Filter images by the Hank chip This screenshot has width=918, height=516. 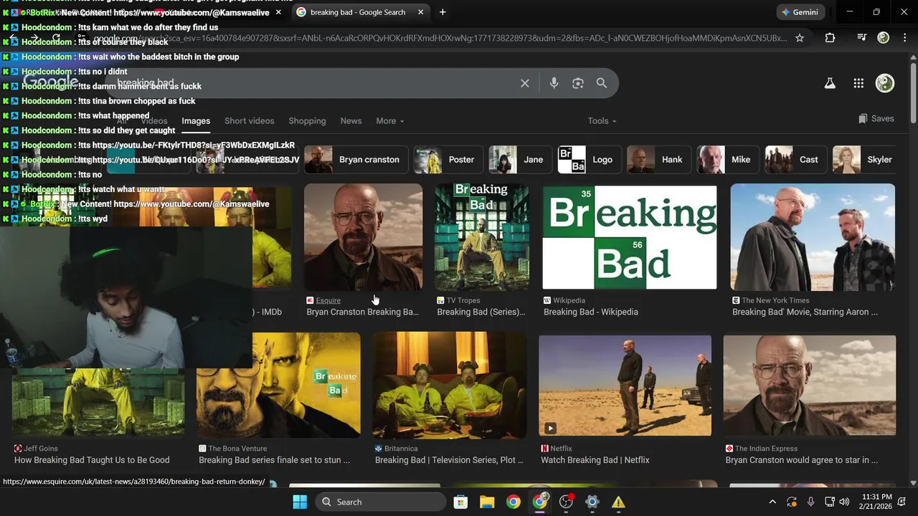[660, 160]
